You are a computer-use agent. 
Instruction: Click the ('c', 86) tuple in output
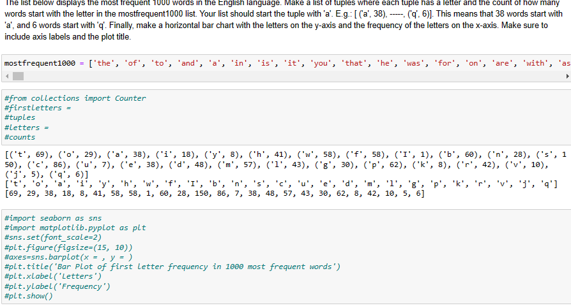[49, 165]
